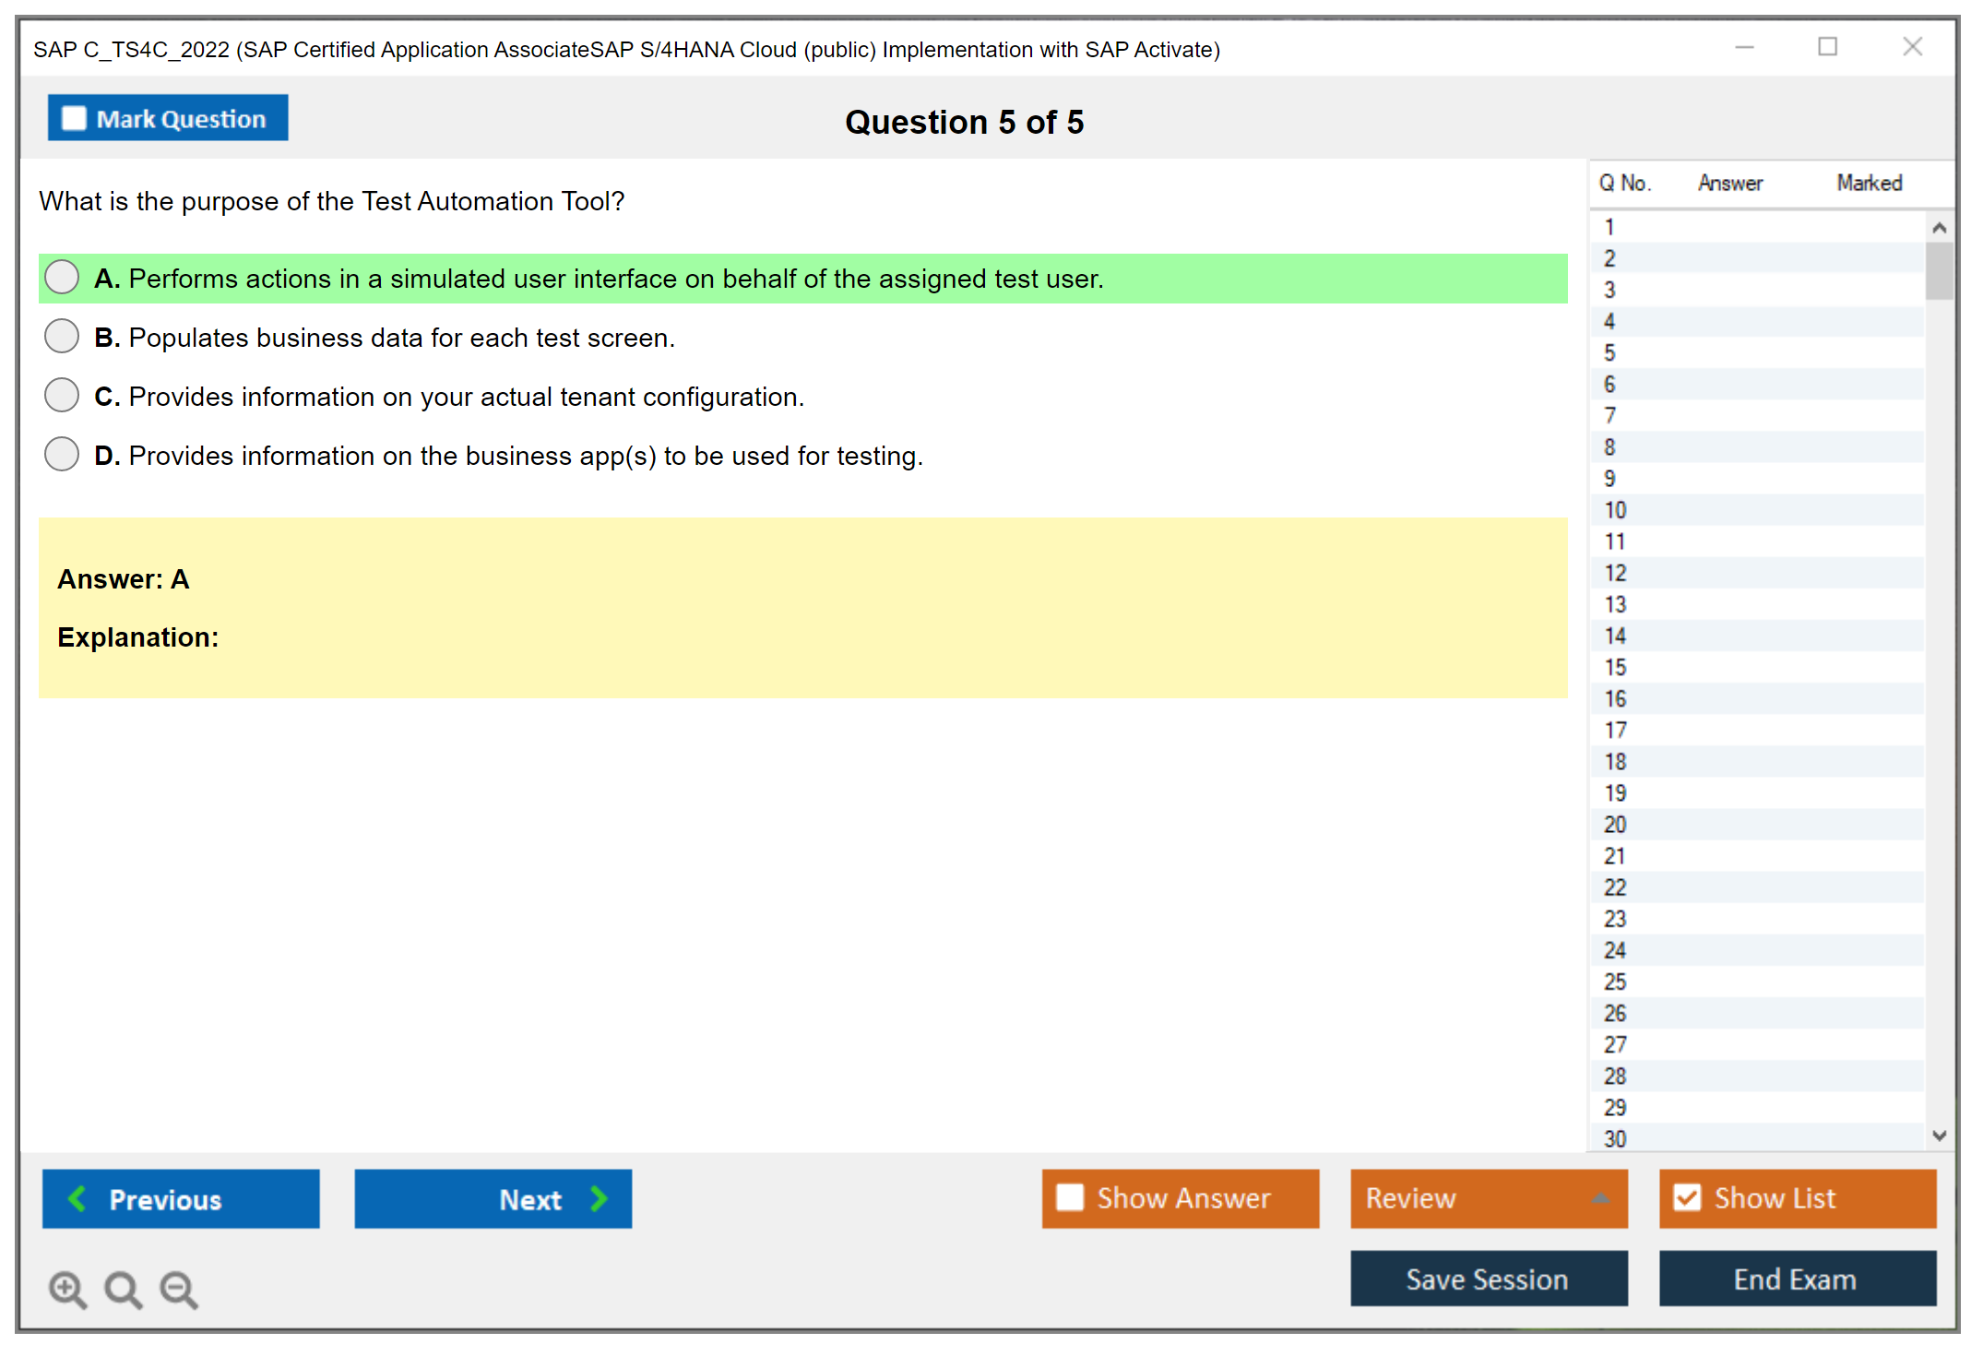
Task: Enable the Show Answer checkbox
Action: pos(1070,1197)
